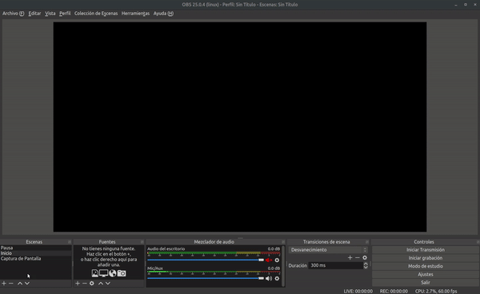The width and height of the screenshot is (480, 294).
Task: Remove selected scene with minus icon
Action: [11, 284]
